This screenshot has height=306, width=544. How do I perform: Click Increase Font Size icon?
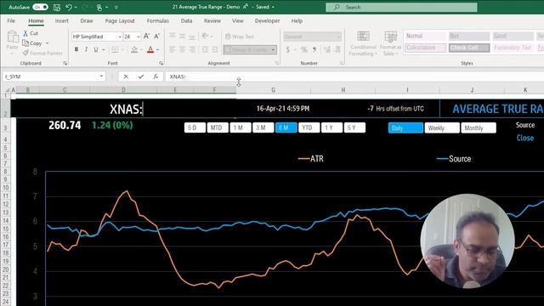pyautogui.click(x=146, y=36)
